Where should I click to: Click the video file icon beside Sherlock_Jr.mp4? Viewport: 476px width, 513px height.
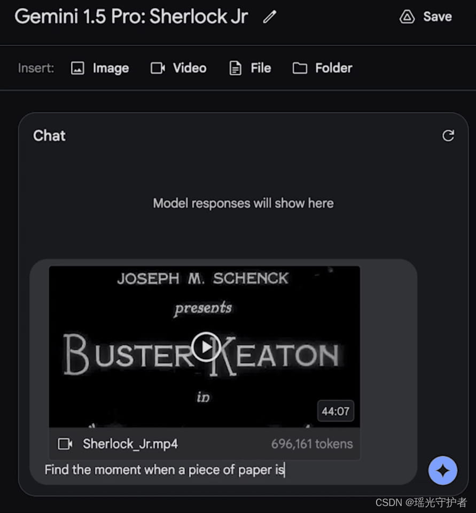[65, 444]
